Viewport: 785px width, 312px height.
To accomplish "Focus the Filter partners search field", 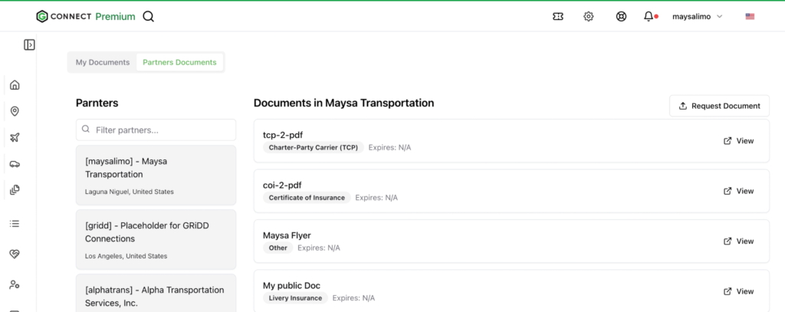I will (x=156, y=130).
